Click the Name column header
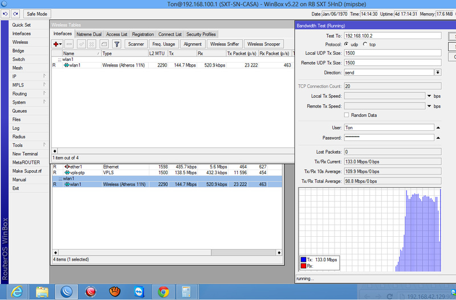 pyautogui.click(x=82, y=54)
